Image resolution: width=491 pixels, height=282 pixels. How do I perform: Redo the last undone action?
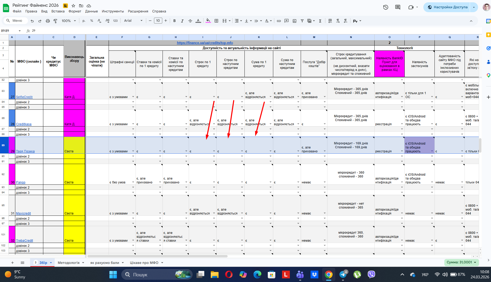(40, 21)
